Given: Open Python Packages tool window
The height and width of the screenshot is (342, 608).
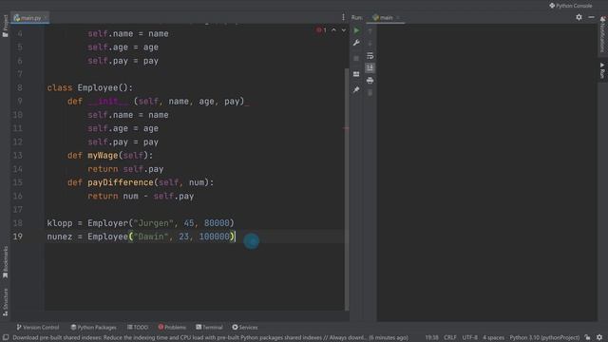Looking at the screenshot, I should point(93,327).
